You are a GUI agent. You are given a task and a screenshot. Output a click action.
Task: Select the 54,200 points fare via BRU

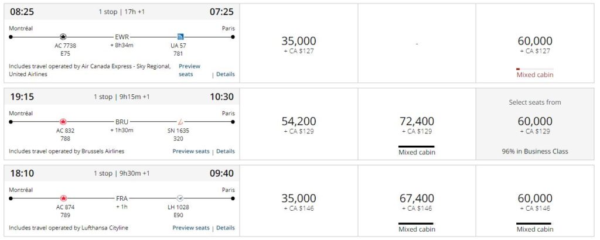coord(299,125)
